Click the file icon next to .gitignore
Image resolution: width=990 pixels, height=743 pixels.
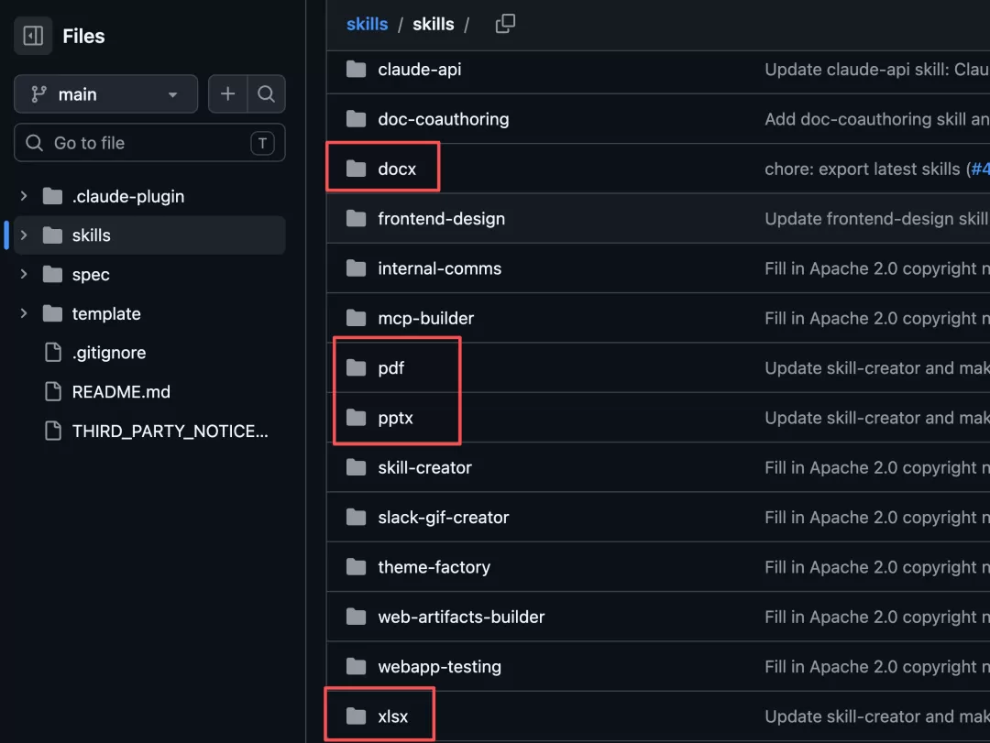pos(53,353)
